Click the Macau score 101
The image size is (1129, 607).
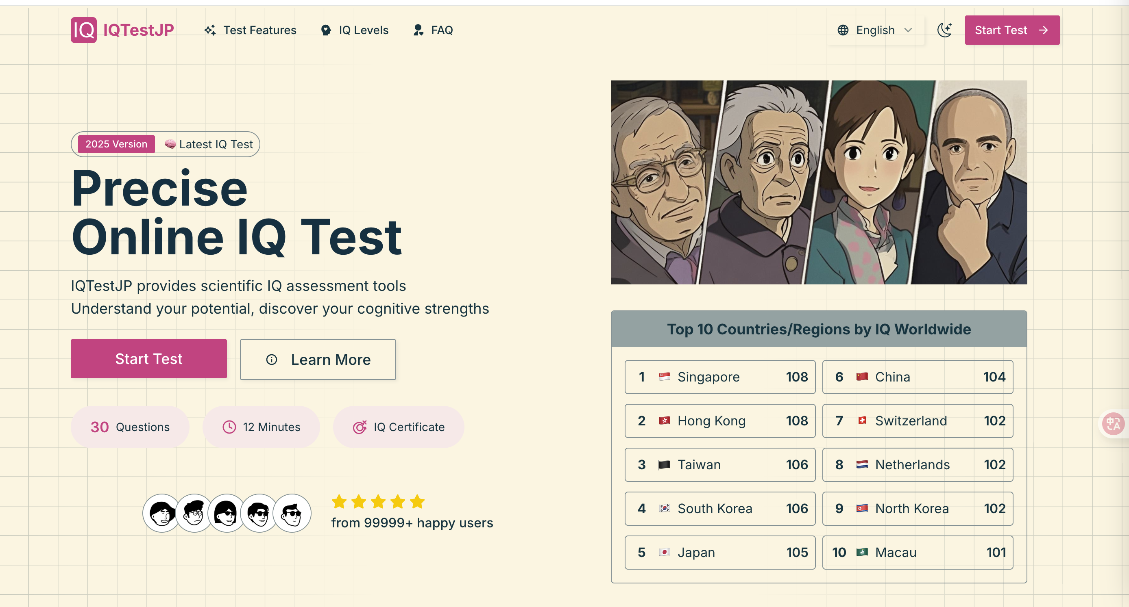pyautogui.click(x=996, y=552)
